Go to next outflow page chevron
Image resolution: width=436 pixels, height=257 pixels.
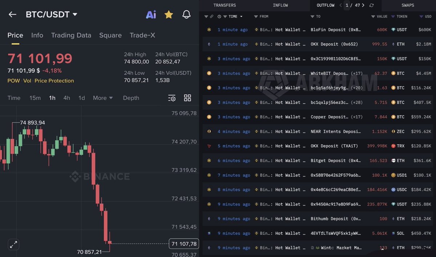tap(363, 5)
